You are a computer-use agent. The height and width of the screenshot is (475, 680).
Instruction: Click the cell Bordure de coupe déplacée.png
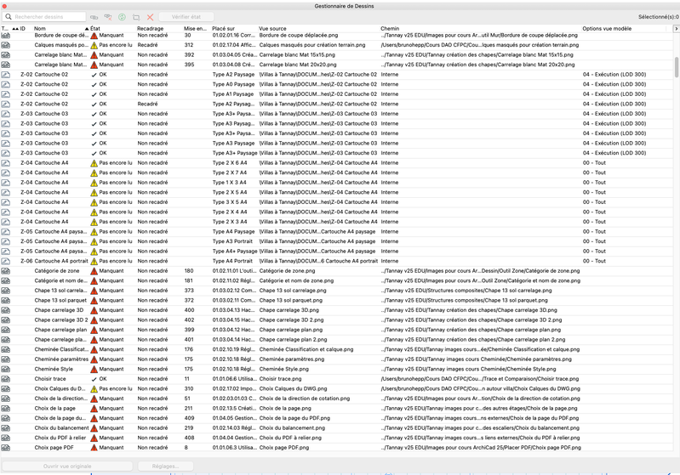pos(299,35)
